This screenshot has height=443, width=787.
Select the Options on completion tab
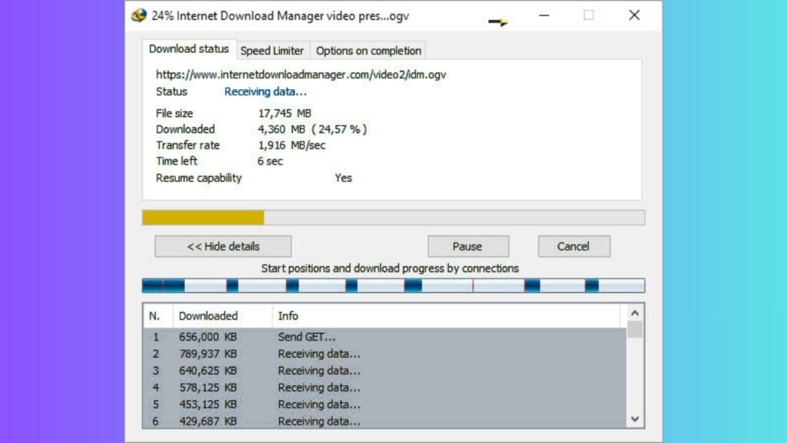[x=368, y=51]
